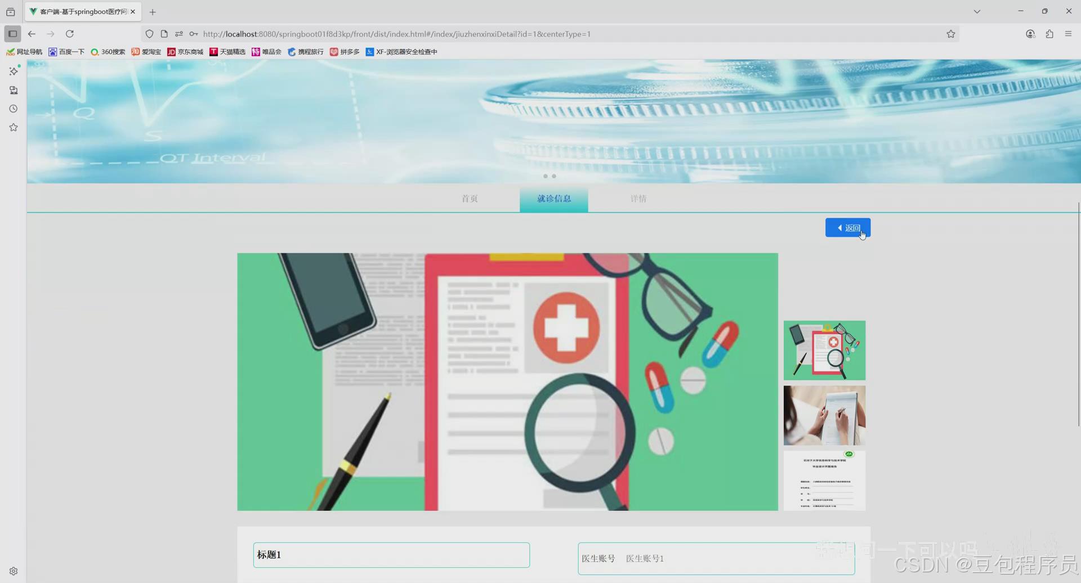Open the account profile icon
Viewport: 1081px width, 583px height.
pos(1030,34)
